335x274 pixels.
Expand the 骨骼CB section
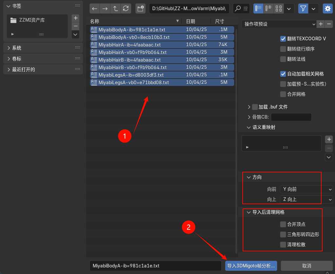pos(249,117)
